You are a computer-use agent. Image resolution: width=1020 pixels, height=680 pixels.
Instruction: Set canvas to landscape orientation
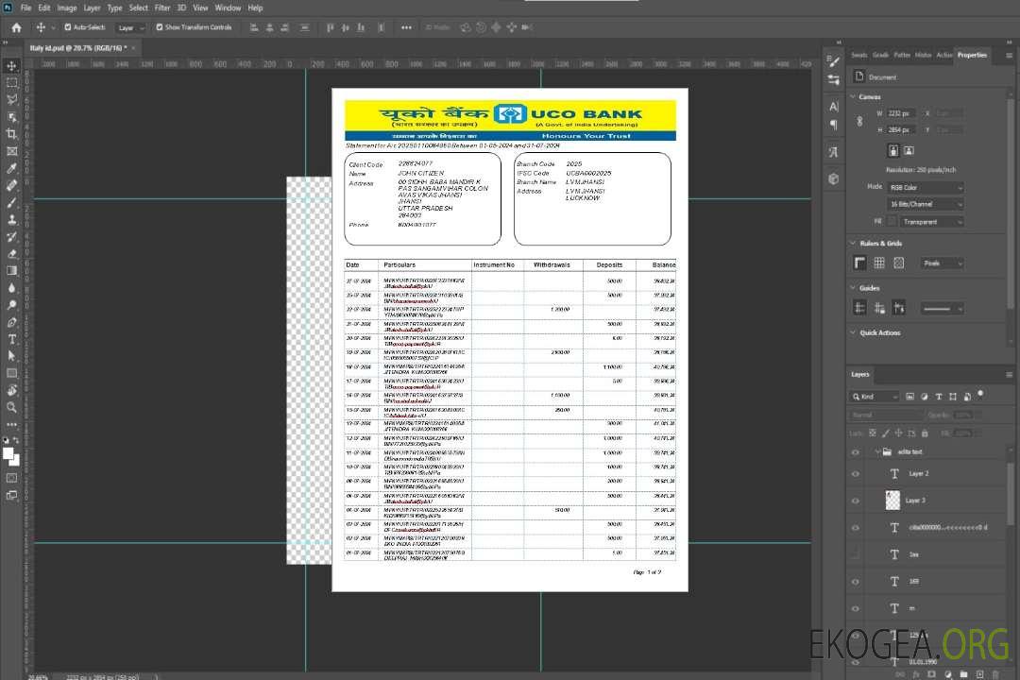(x=909, y=151)
